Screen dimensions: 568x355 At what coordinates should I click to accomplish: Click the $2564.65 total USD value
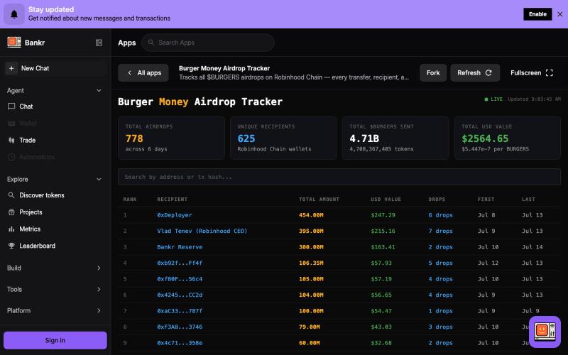click(485, 138)
